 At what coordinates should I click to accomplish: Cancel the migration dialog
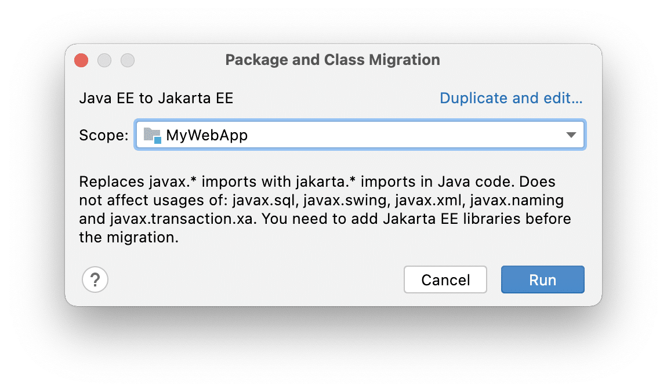pyautogui.click(x=445, y=280)
